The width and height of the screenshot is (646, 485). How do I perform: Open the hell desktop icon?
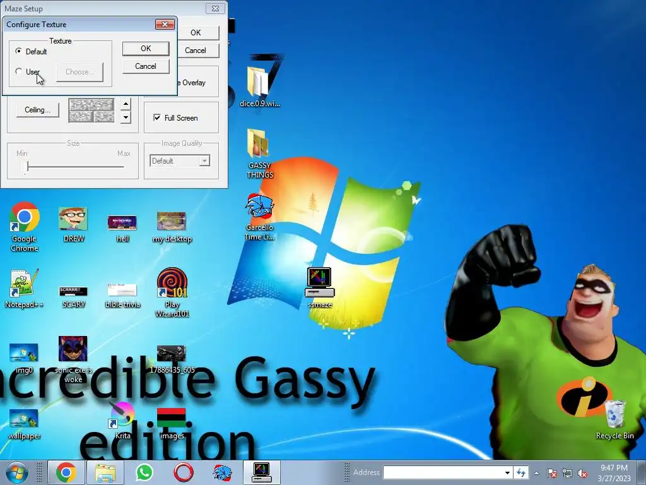122,228
